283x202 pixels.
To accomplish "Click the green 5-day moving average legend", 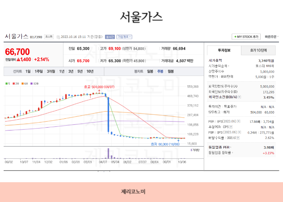I will [x=8, y=84].
